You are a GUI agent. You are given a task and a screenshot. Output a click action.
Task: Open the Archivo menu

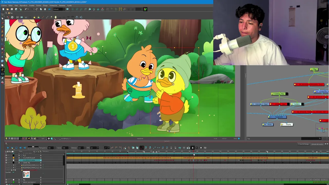(4, 5)
